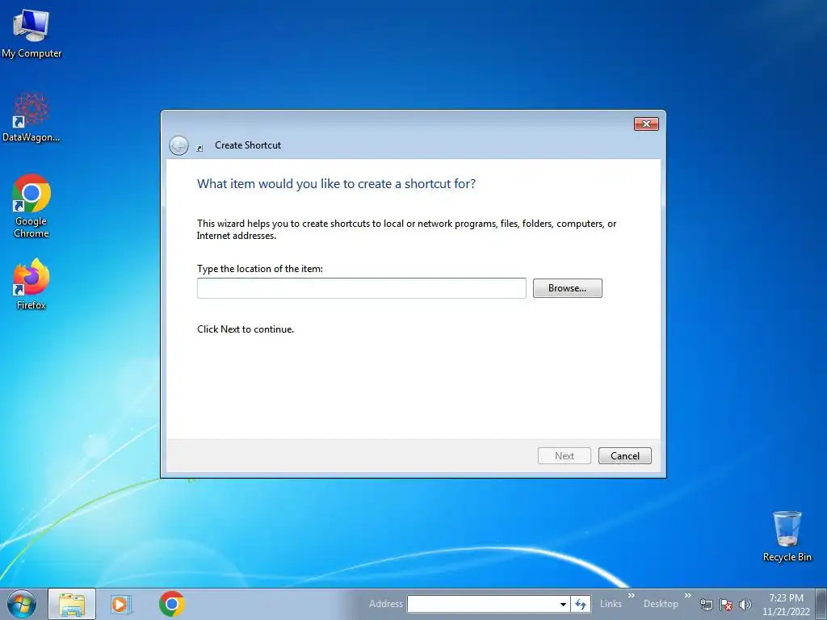Screen dimensions: 827x620
Task: Click the Create Shortcut title text
Action: 248,145
